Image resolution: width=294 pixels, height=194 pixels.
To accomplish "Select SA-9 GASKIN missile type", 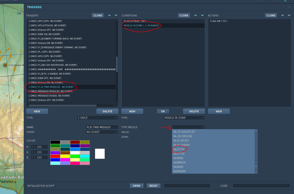I will pyautogui.click(x=213, y=145).
